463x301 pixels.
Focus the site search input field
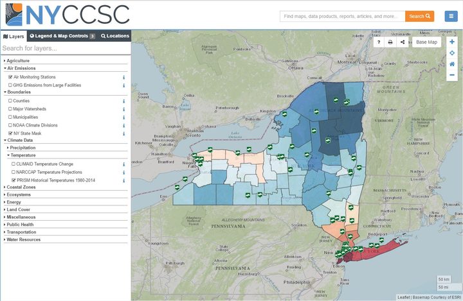pyautogui.click(x=342, y=16)
